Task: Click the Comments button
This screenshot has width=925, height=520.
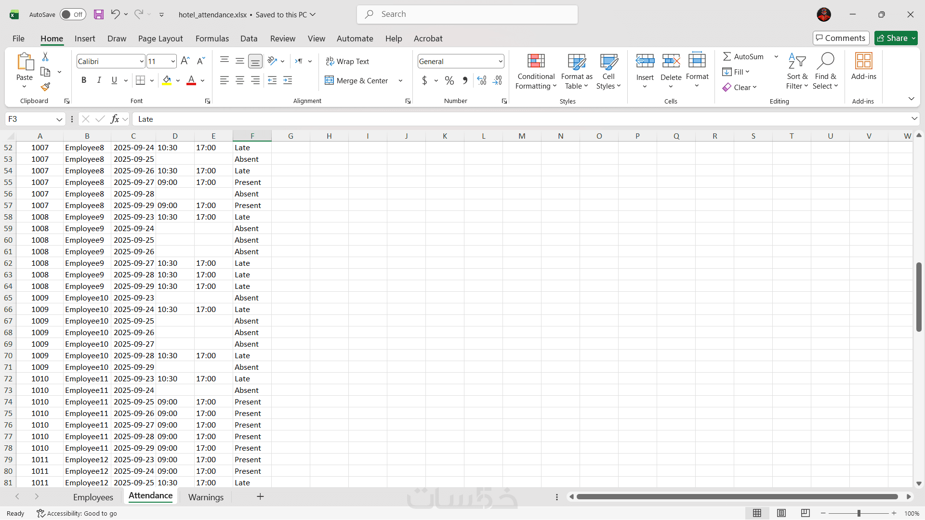Action: point(841,38)
